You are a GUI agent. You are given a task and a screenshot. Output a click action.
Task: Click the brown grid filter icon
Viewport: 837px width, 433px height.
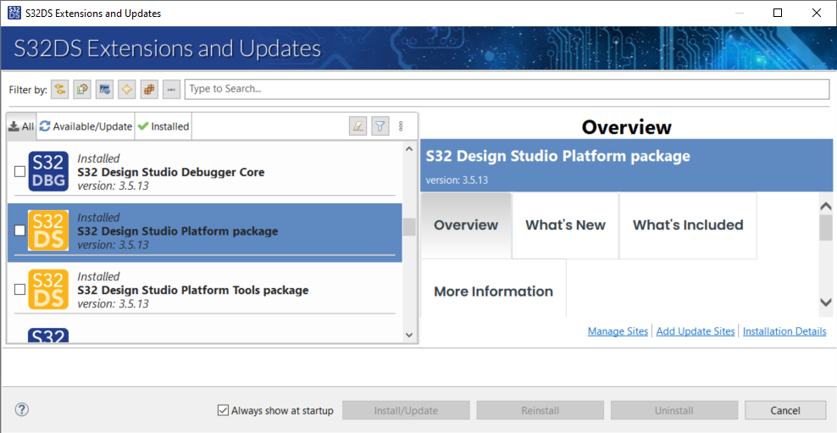click(x=149, y=90)
